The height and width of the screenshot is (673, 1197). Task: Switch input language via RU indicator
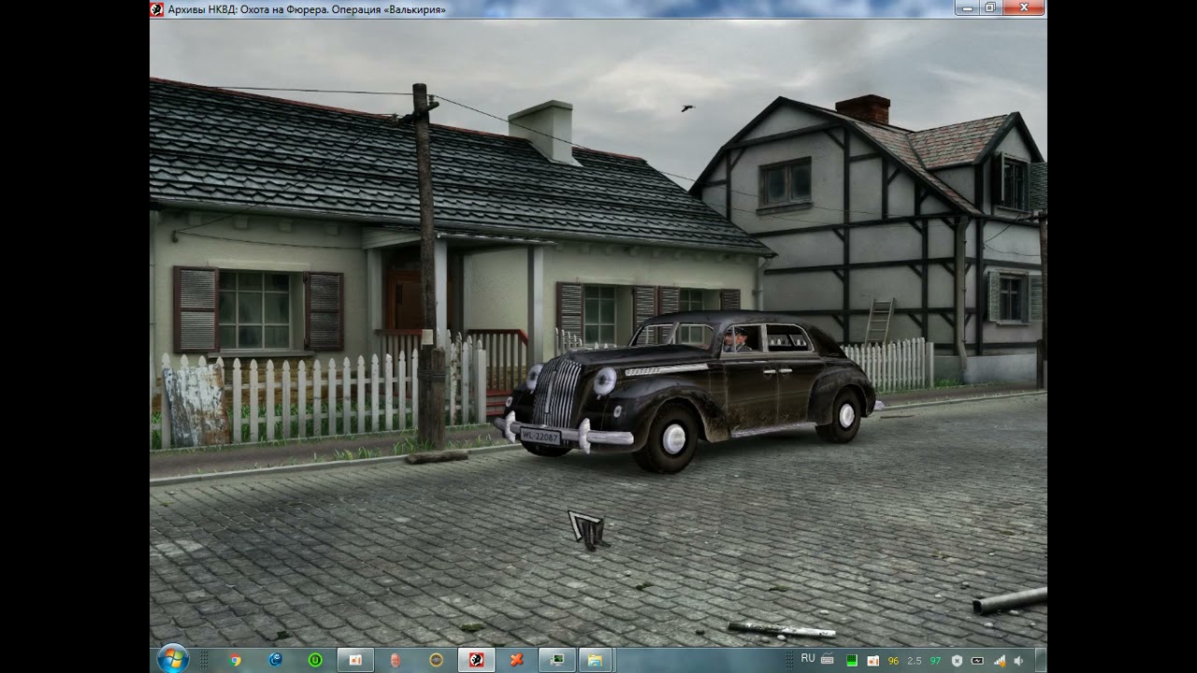(808, 659)
